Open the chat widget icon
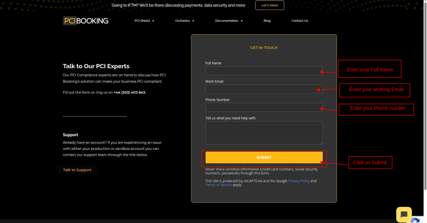Screen dimensions: 427x223 404,214
